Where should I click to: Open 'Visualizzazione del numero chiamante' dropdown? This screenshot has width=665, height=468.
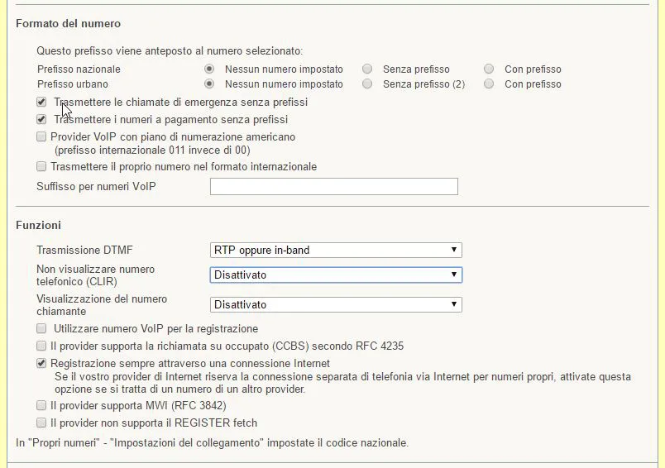pos(336,304)
